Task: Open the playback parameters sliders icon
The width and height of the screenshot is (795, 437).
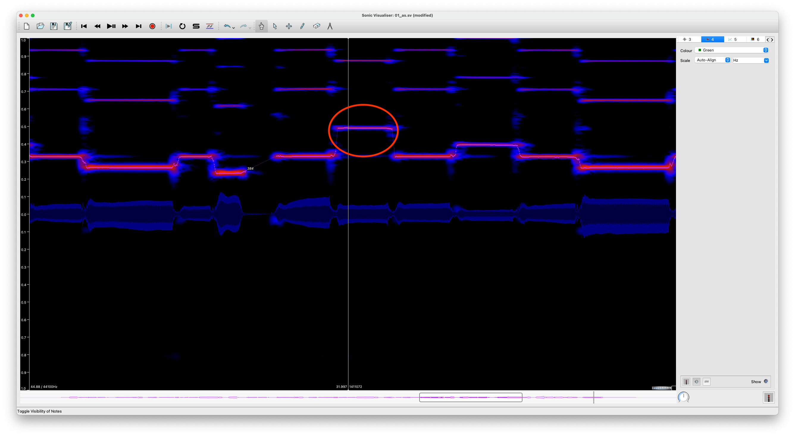Action: pos(706,382)
